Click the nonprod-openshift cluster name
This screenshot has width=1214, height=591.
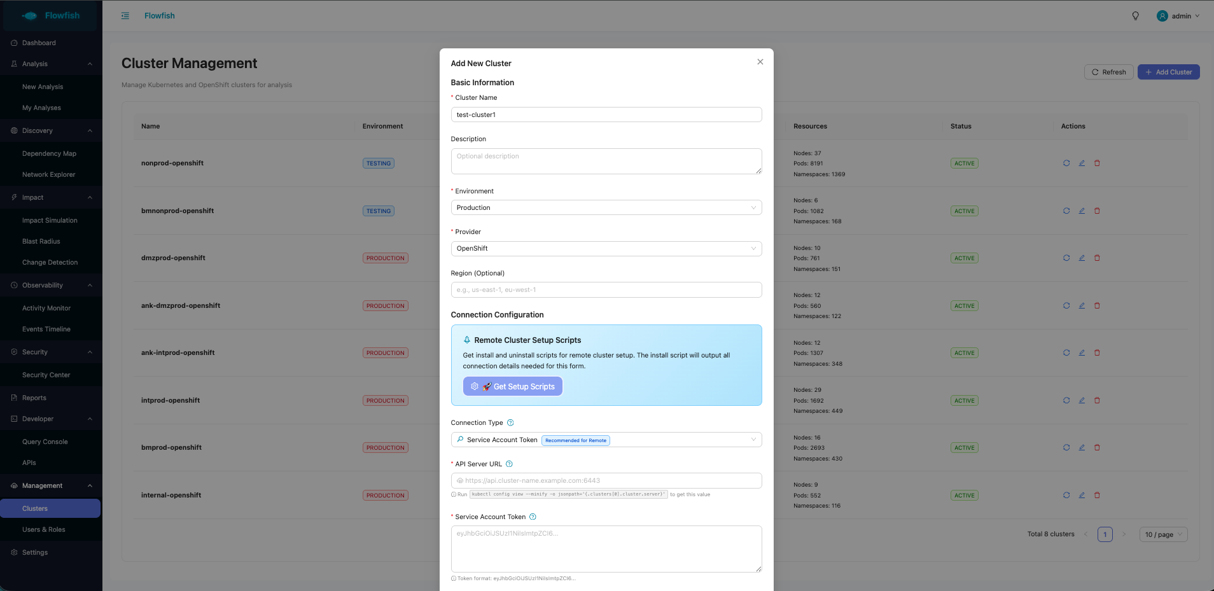pyautogui.click(x=172, y=163)
